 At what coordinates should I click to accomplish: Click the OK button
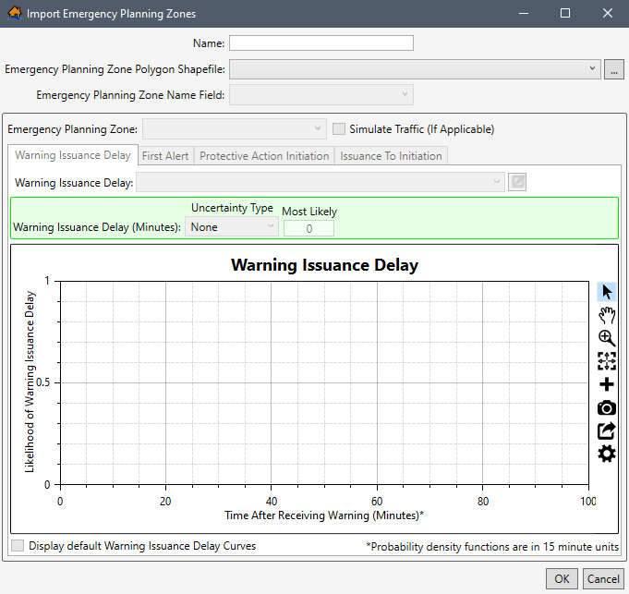coord(562,579)
